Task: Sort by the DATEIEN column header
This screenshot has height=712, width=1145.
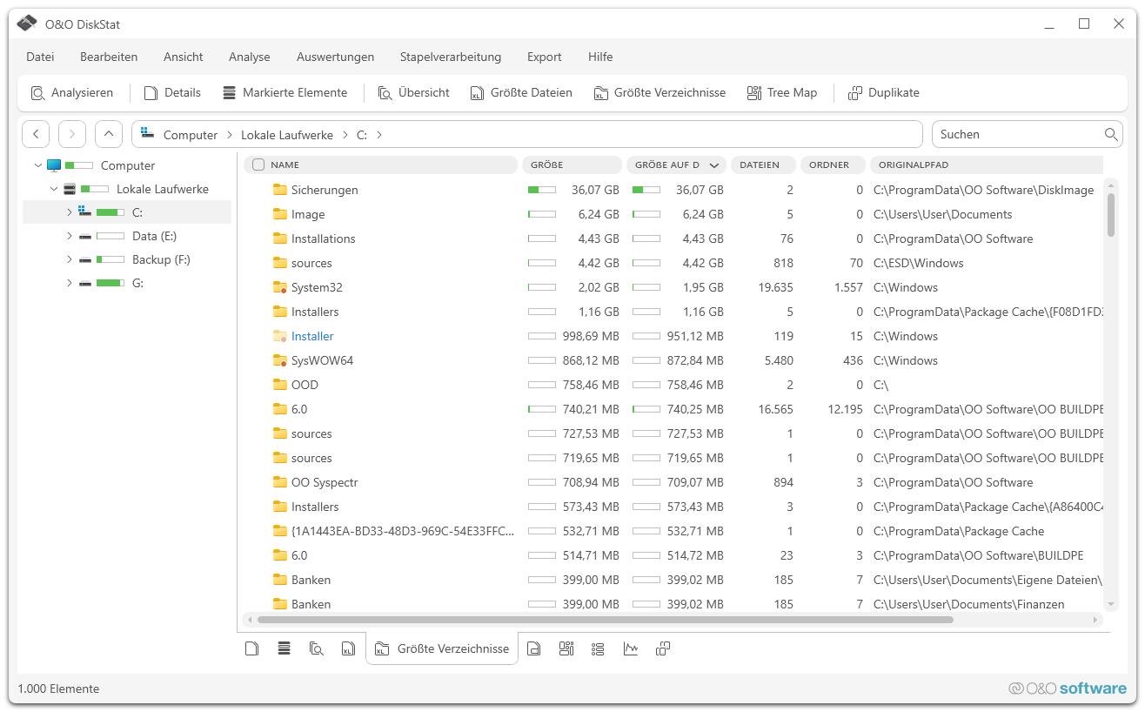Action: tap(762, 165)
